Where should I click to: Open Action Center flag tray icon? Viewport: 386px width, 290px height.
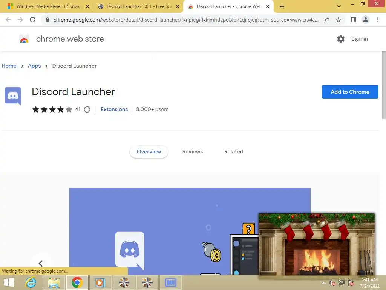(x=351, y=283)
